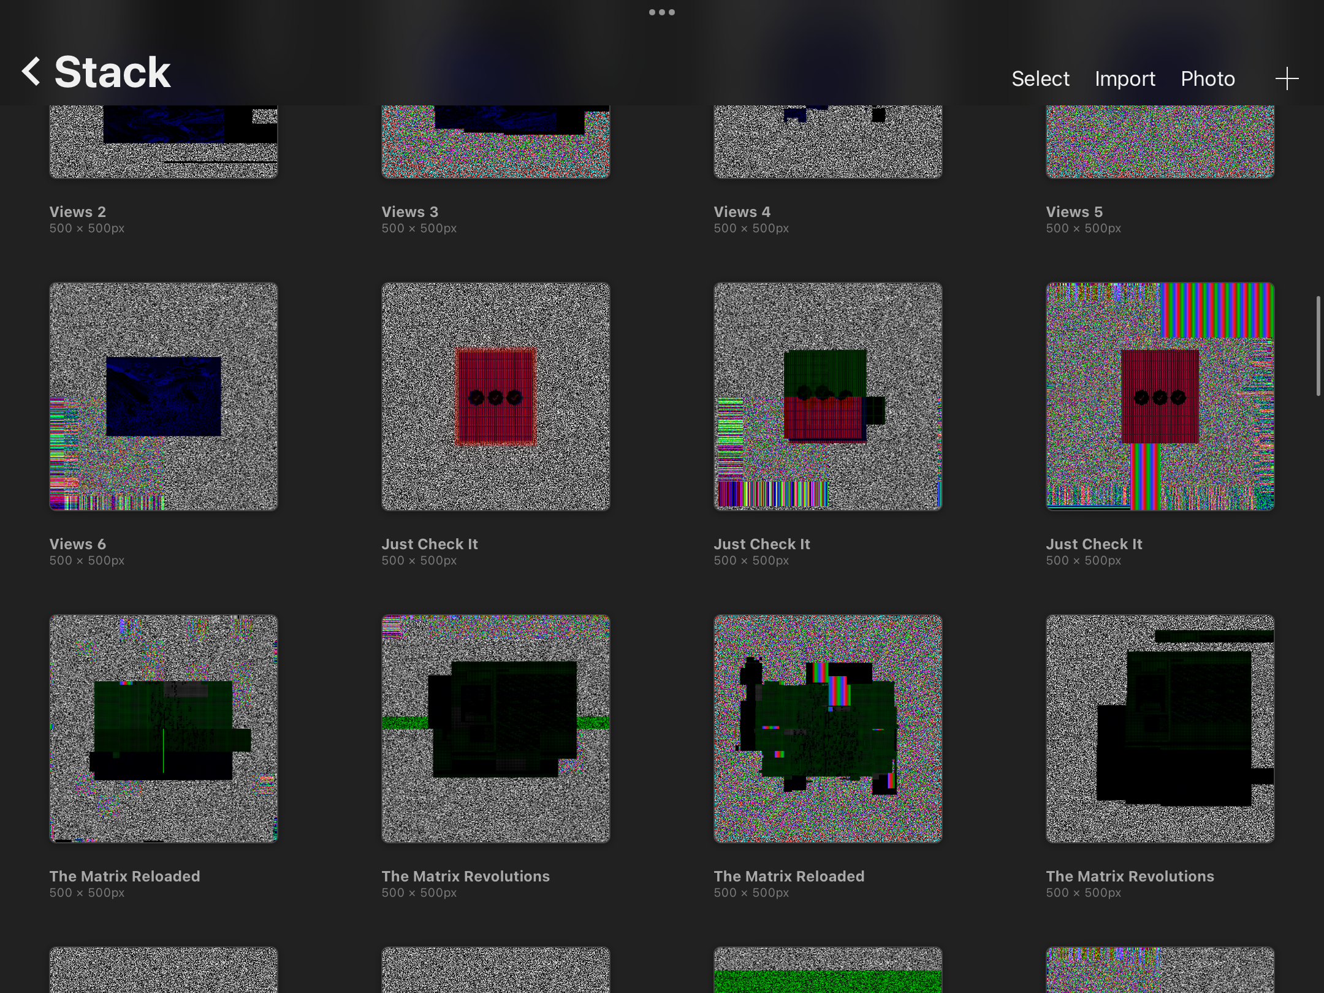Click the vertical scrollbar indicator
The width and height of the screenshot is (1324, 993).
pos(1318,346)
